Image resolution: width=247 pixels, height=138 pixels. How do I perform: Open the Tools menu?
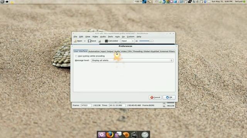[x=110, y=37]
